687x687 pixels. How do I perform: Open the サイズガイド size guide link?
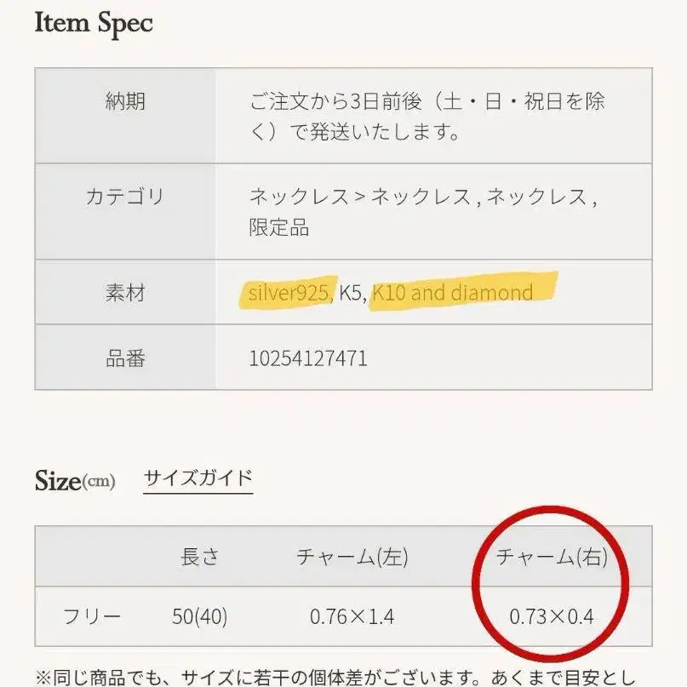click(x=198, y=478)
